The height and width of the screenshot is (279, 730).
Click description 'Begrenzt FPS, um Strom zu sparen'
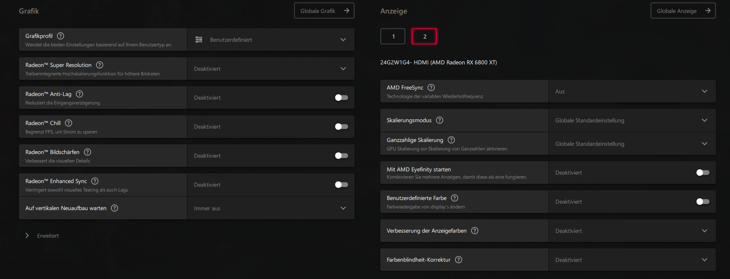61,132
